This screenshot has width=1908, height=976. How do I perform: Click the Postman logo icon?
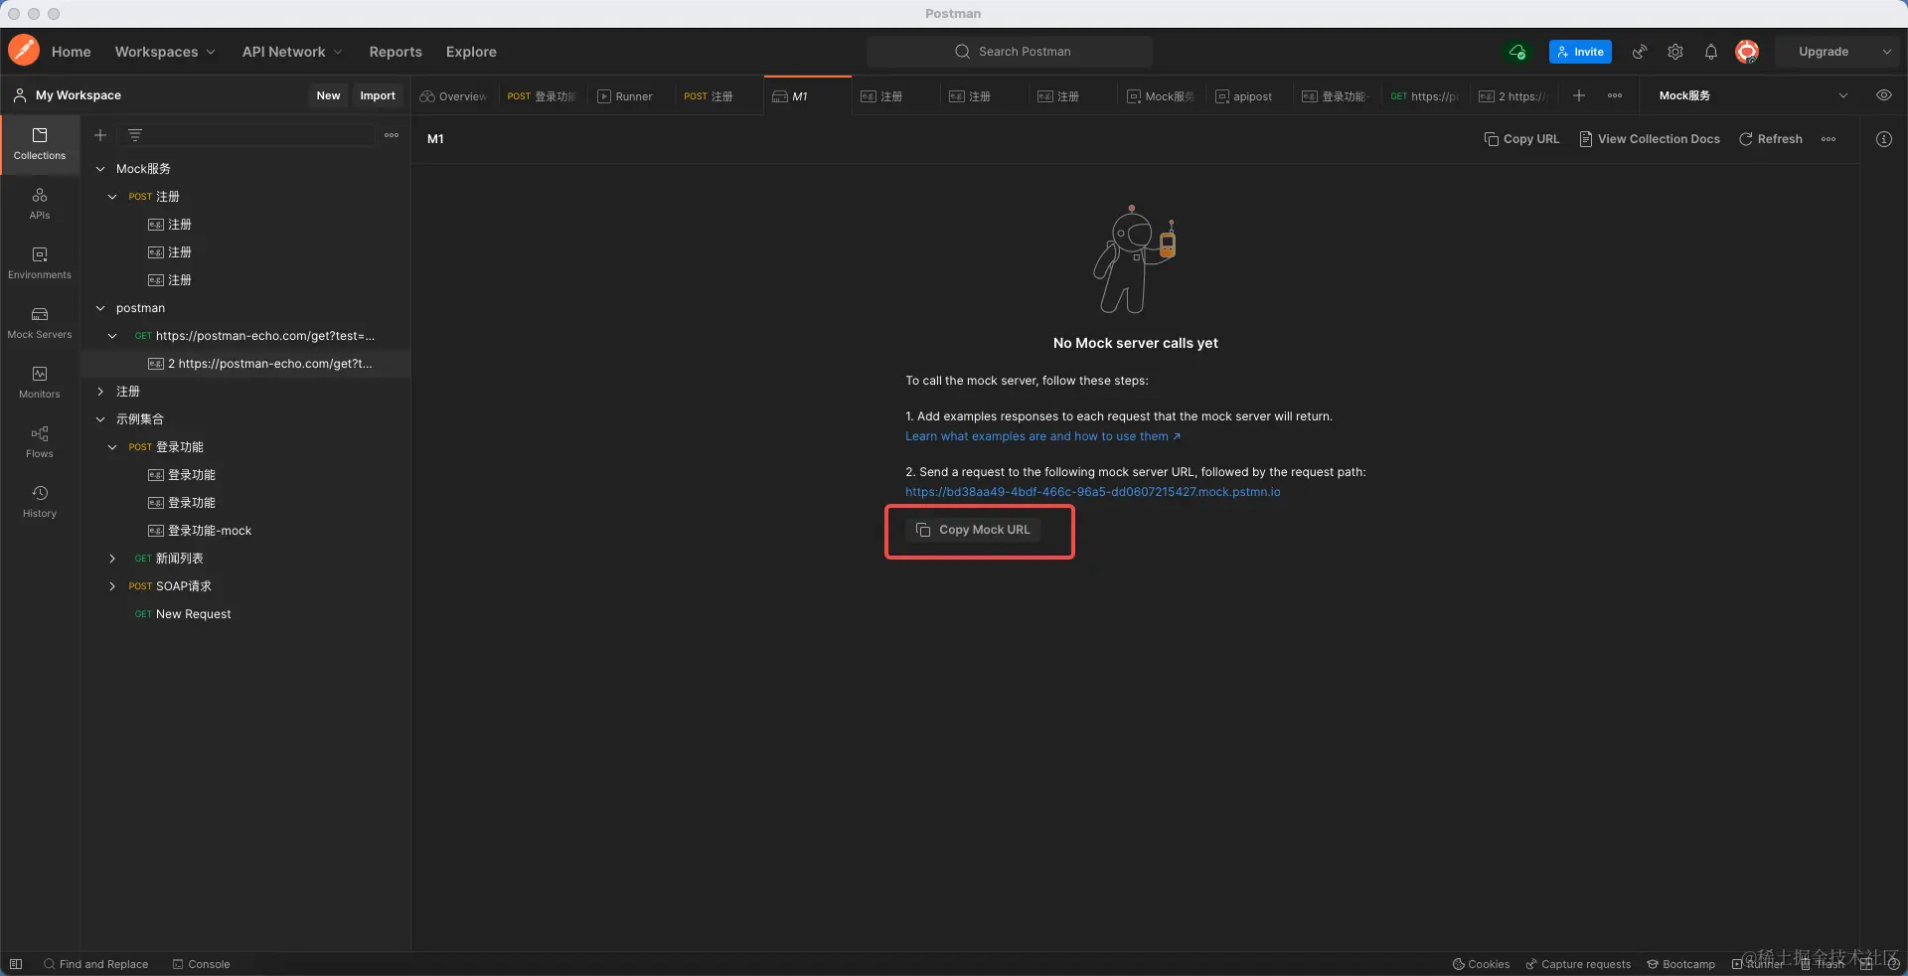[x=24, y=51]
